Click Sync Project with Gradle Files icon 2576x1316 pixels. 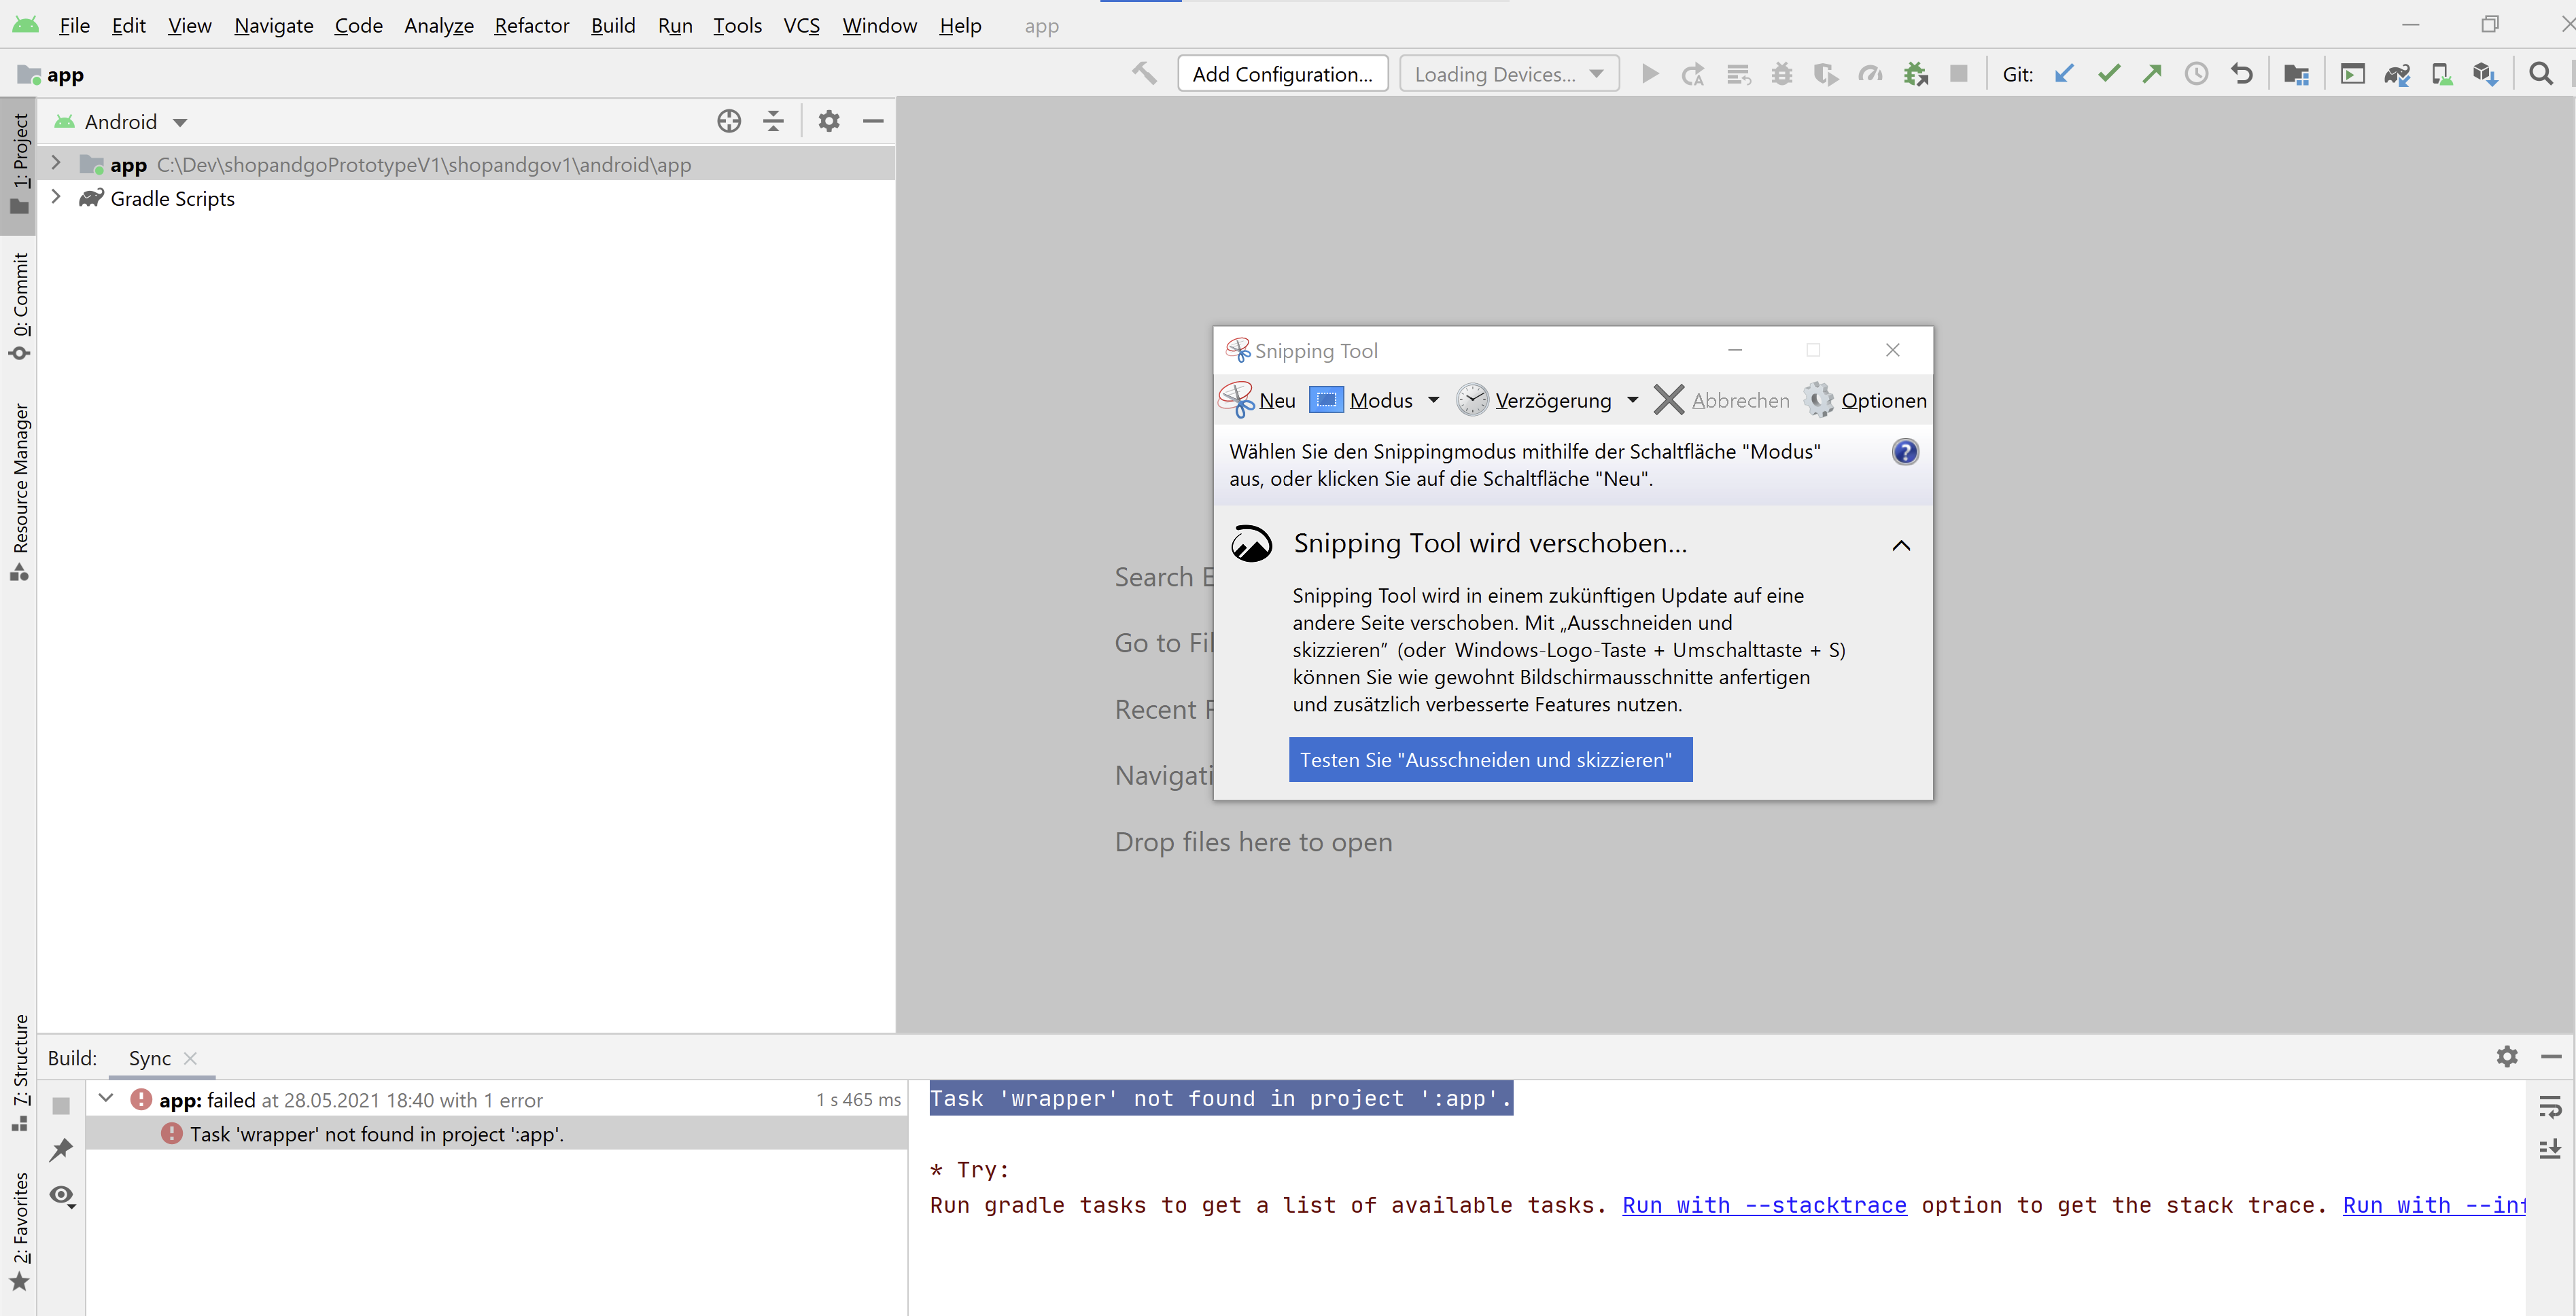point(2397,74)
